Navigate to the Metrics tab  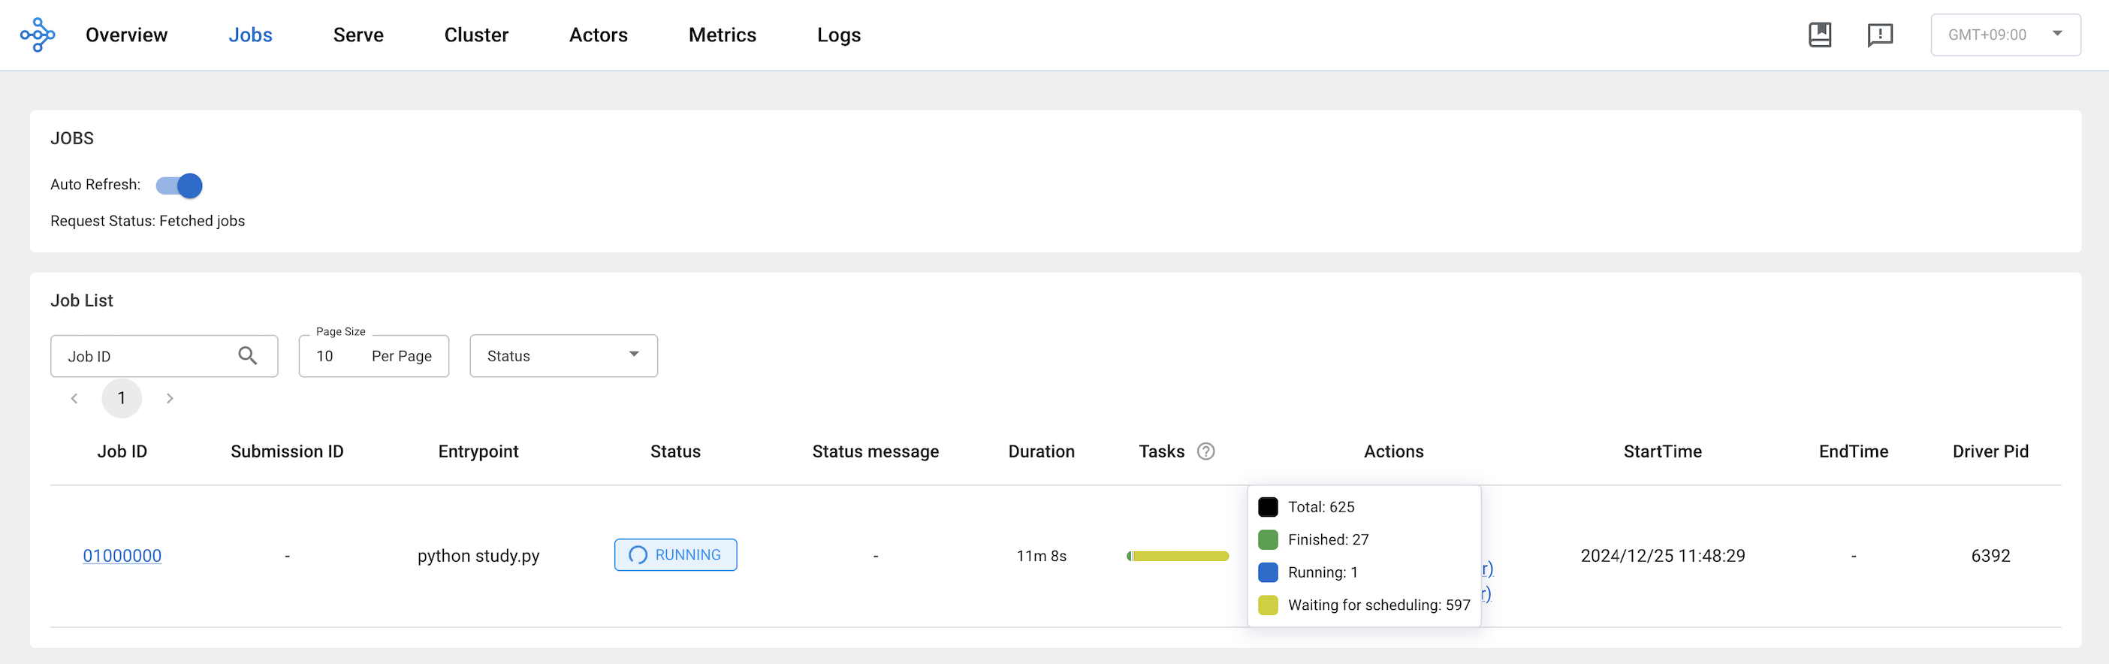point(722,35)
